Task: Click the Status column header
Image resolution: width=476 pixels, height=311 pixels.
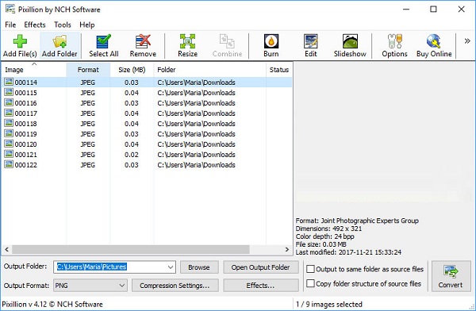Action: coord(279,70)
